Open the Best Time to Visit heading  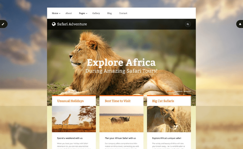click(118, 101)
